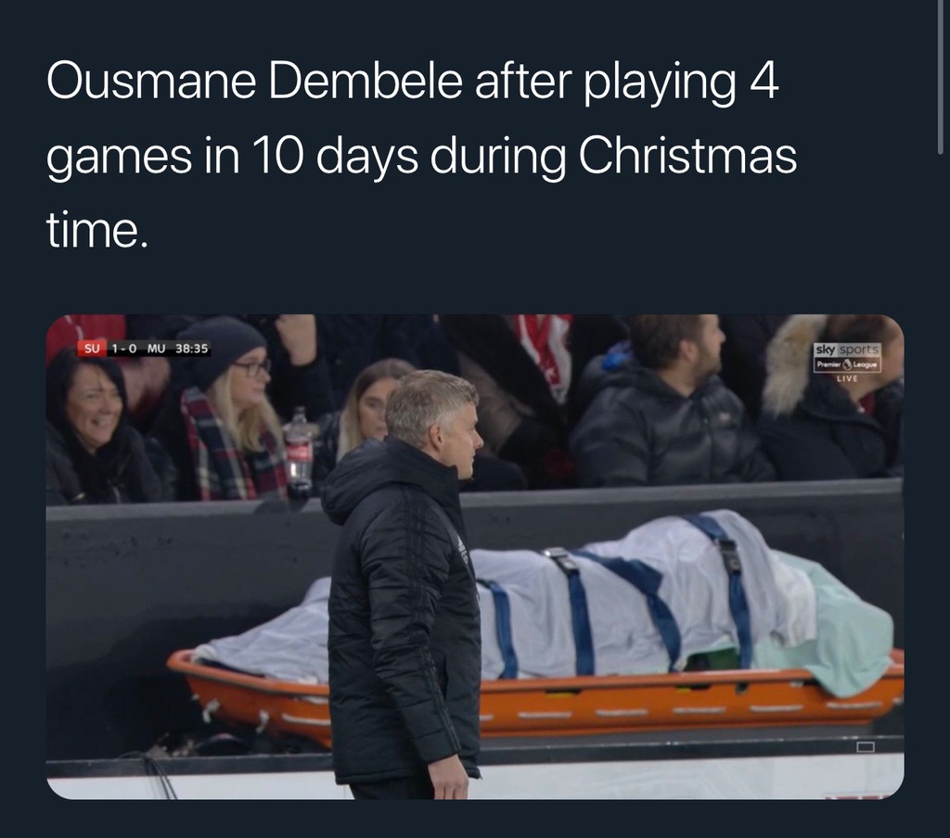This screenshot has height=838, width=950.
Task: Click the LIVE indicator under Sky Sports
Action: tap(847, 378)
